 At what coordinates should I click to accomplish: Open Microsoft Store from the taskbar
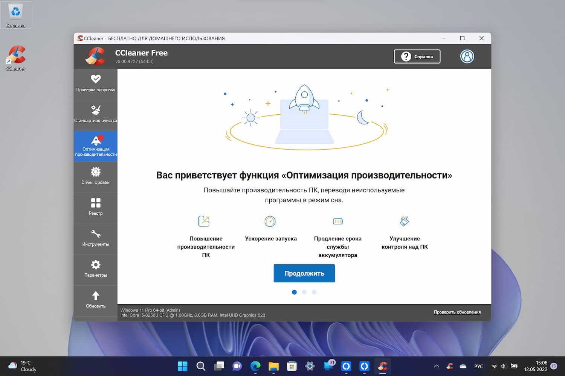[292, 366]
